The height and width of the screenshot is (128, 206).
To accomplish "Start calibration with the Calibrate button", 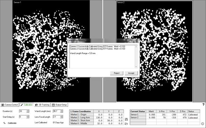I will coord(12,123).
